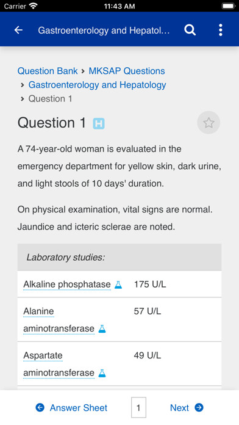This screenshot has width=239, height=425.
Task: Tap the back arrow in header
Action: 18,30
